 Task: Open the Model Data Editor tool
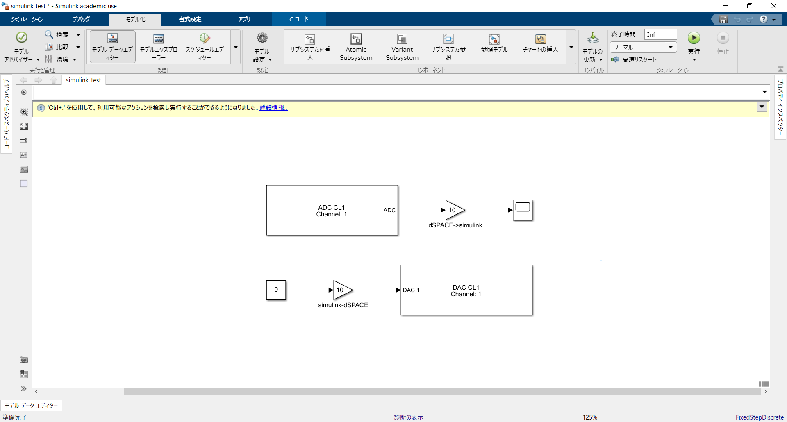(x=112, y=46)
